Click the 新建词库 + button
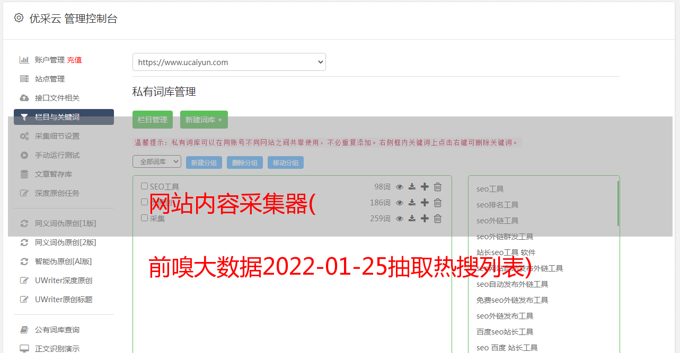Screen dimensions: 680x353 [204, 120]
